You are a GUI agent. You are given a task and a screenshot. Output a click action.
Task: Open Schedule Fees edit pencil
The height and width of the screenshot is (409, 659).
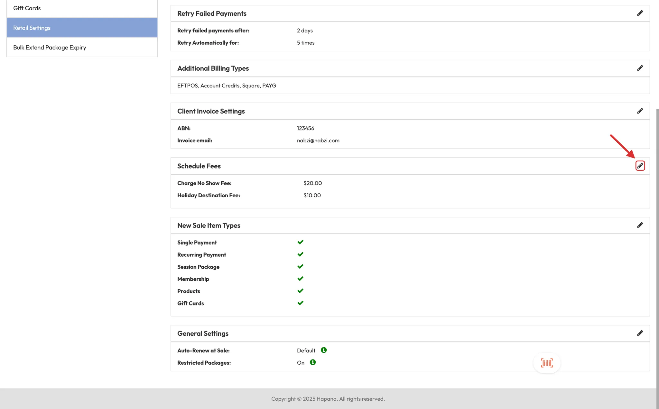[x=640, y=166]
